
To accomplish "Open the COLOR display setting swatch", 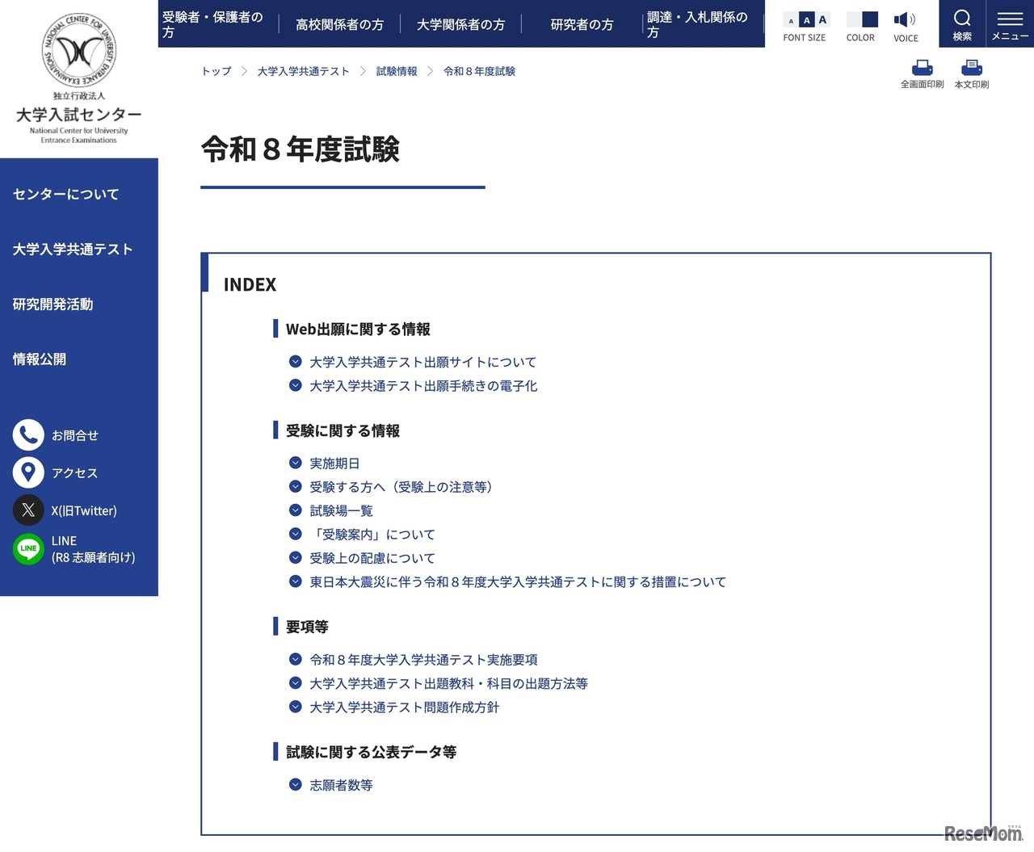I will coord(861,19).
